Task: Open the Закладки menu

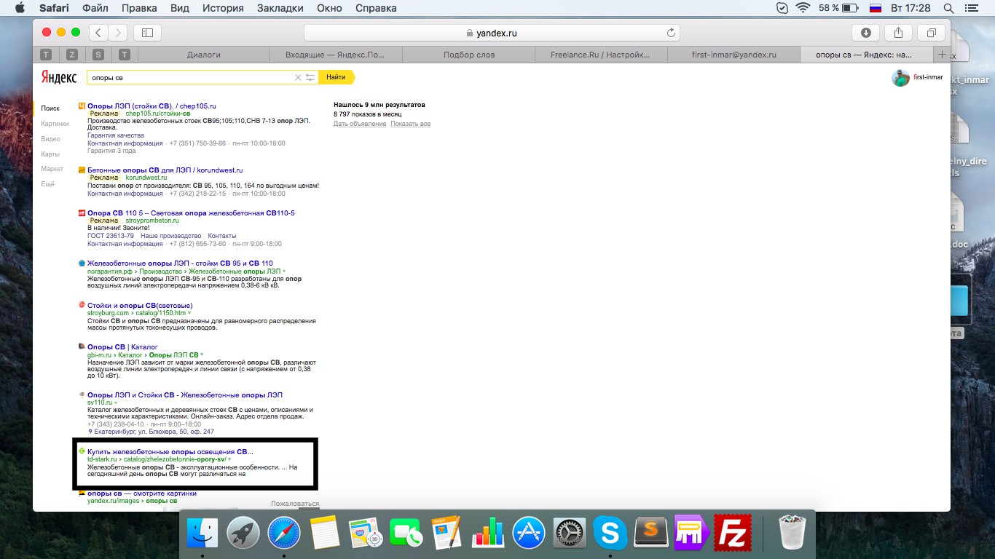Action: 280,8
